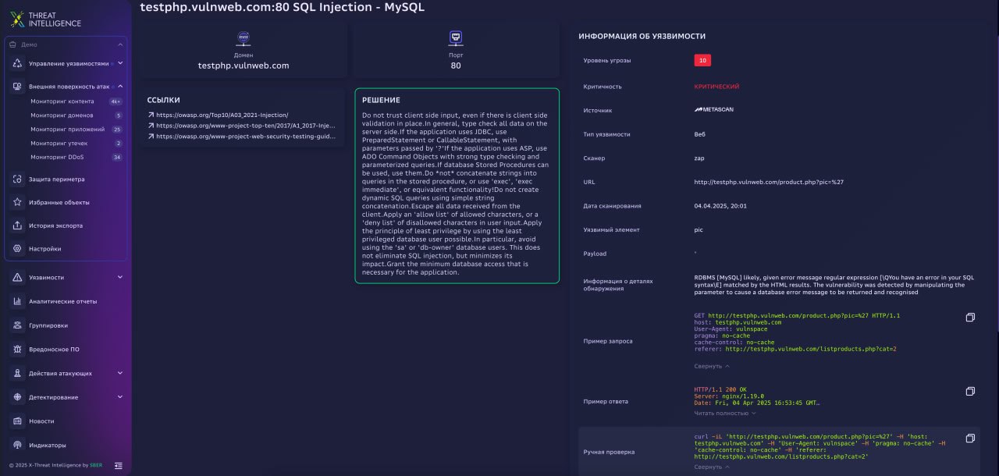The width and height of the screenshot is (999, 476).
Task: Open Избранные объекты via star icon
Action: [x=17, y=202]
